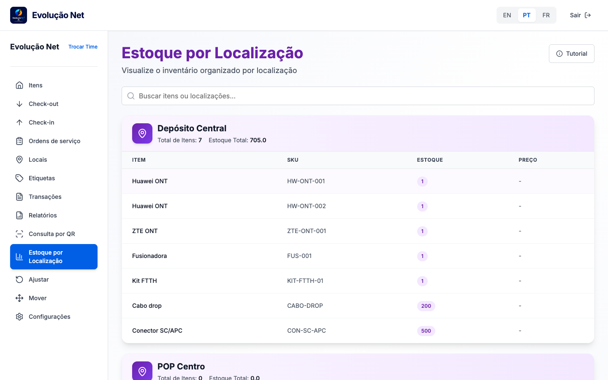Image resolution: width=608 pixels, height=380 pixels.
Task: Click the ZTE ONT item name
Action: pyautogui.click(x=145, y=231)
